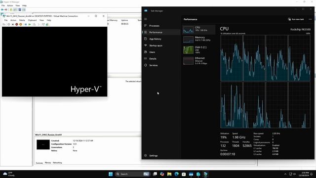Image resolution: width=316 pixels, height=178 pixels.
Task: Click the Run new task button
Action: 296,19
